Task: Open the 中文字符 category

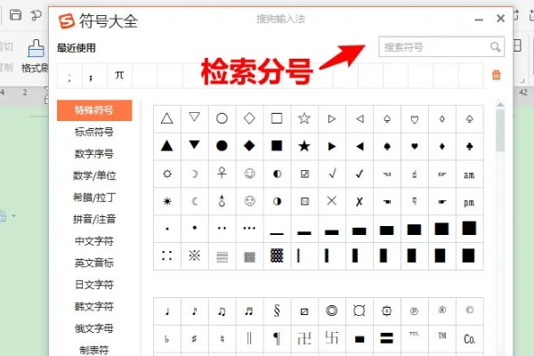Action: click(x=94, y=241)
